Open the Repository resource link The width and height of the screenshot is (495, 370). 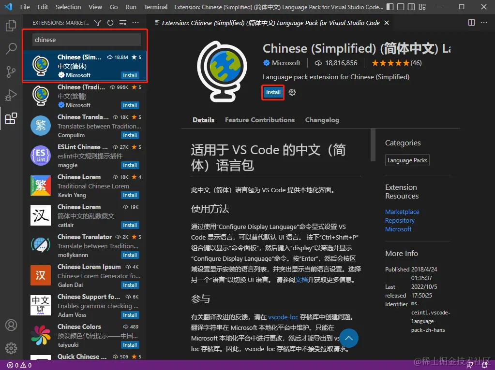(x=400, y=221)
